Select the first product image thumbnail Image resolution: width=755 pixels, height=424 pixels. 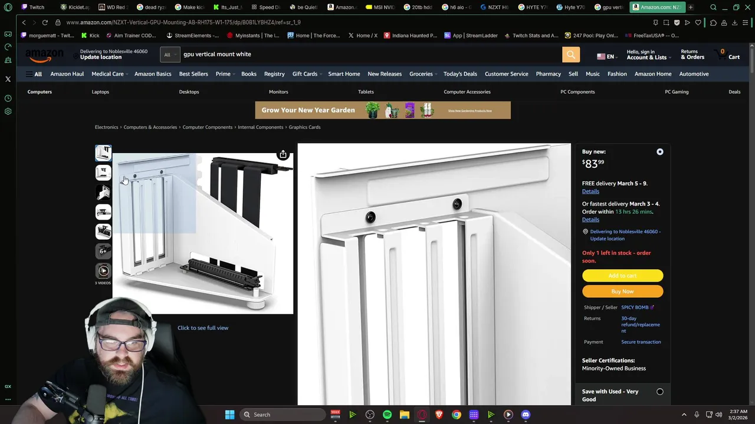103,153
